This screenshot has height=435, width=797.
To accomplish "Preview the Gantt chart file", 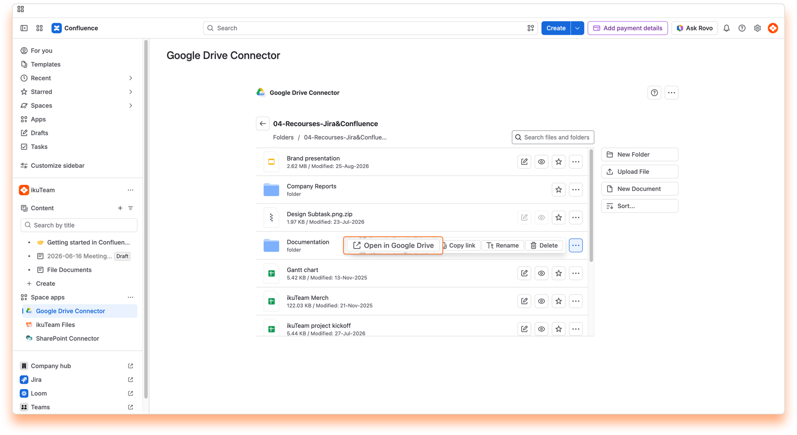I will coord(541,273).
